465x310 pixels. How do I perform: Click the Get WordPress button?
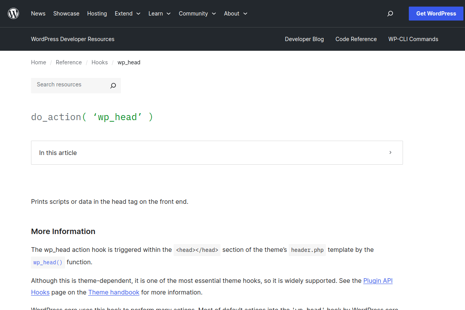[x=436, y=13]
